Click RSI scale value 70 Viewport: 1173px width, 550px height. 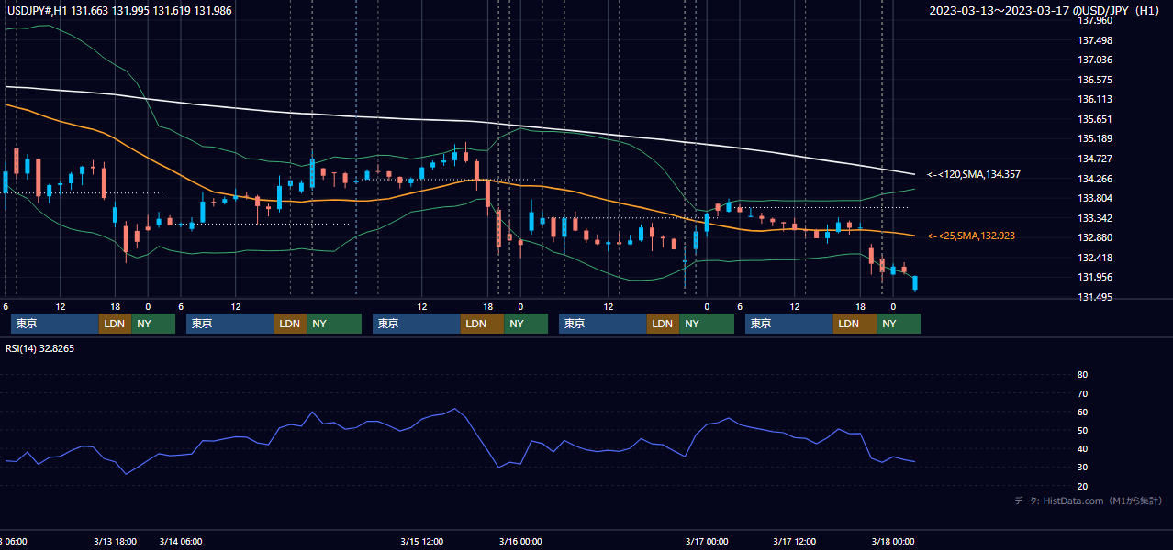coord(1082,393)
